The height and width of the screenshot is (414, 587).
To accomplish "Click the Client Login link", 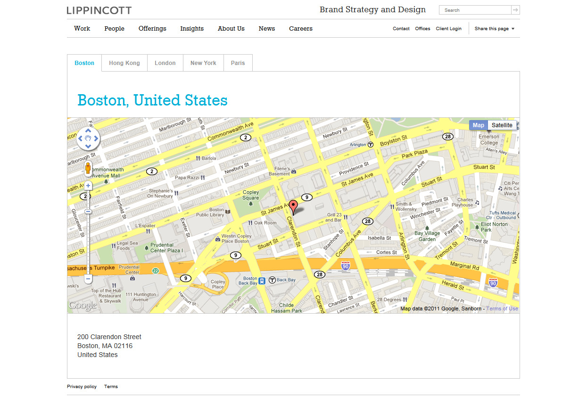I will click(449, 29).
